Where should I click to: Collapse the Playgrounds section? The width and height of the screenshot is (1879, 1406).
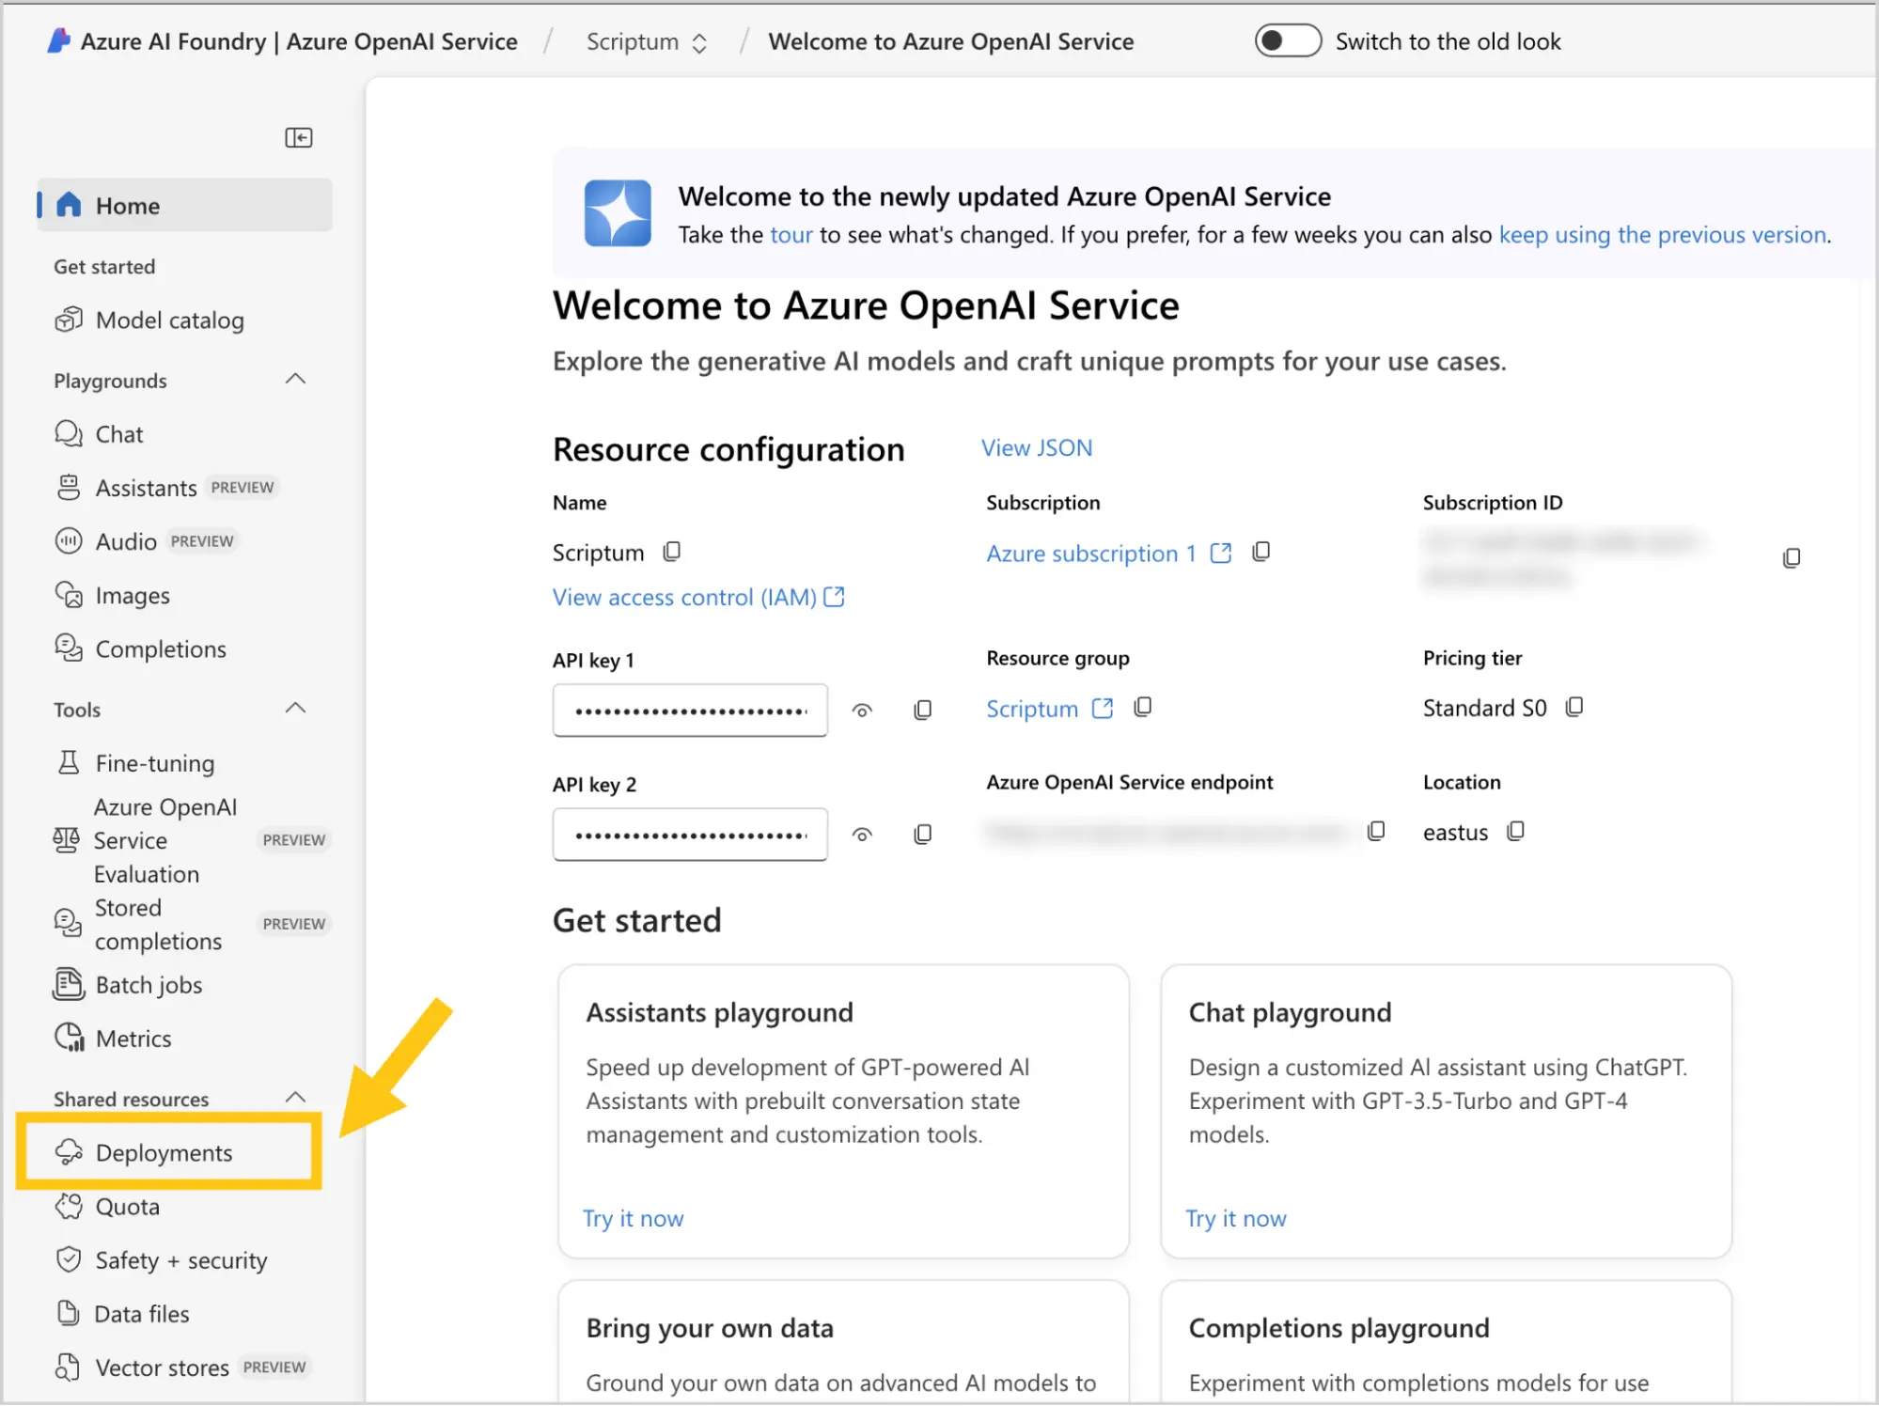[295, 380]
